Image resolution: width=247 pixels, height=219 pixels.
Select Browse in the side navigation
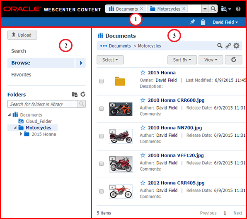click(x=41, y=63)
